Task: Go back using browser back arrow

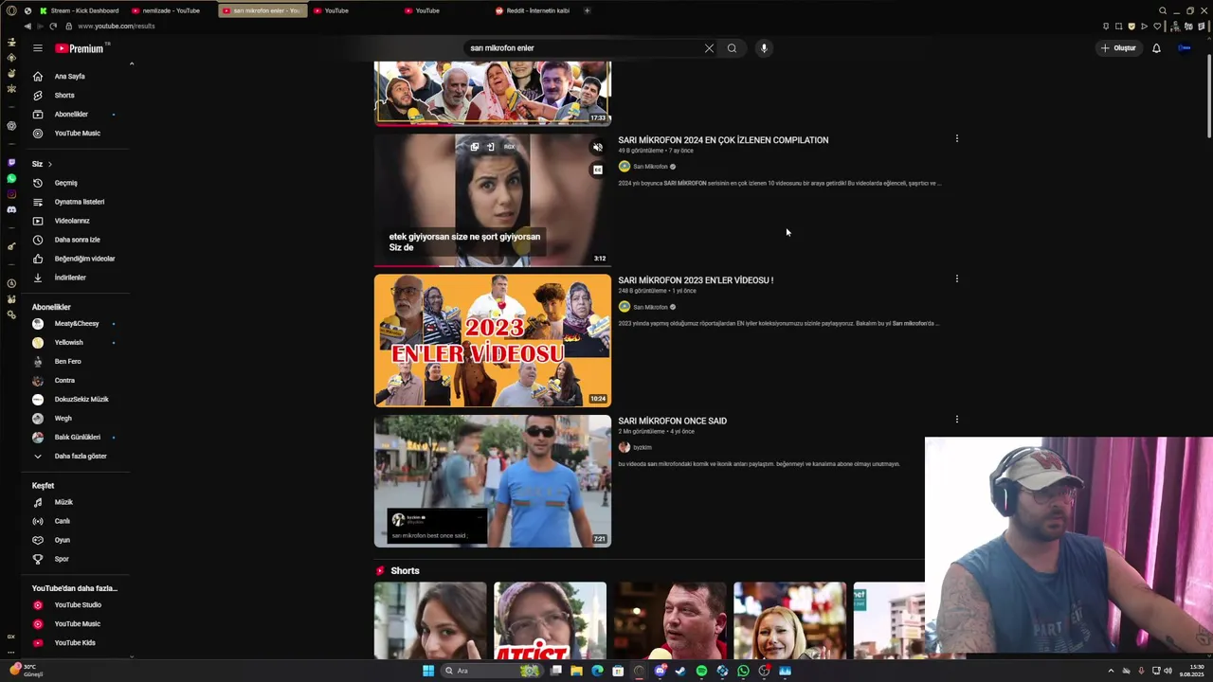Action: [27, 27]
